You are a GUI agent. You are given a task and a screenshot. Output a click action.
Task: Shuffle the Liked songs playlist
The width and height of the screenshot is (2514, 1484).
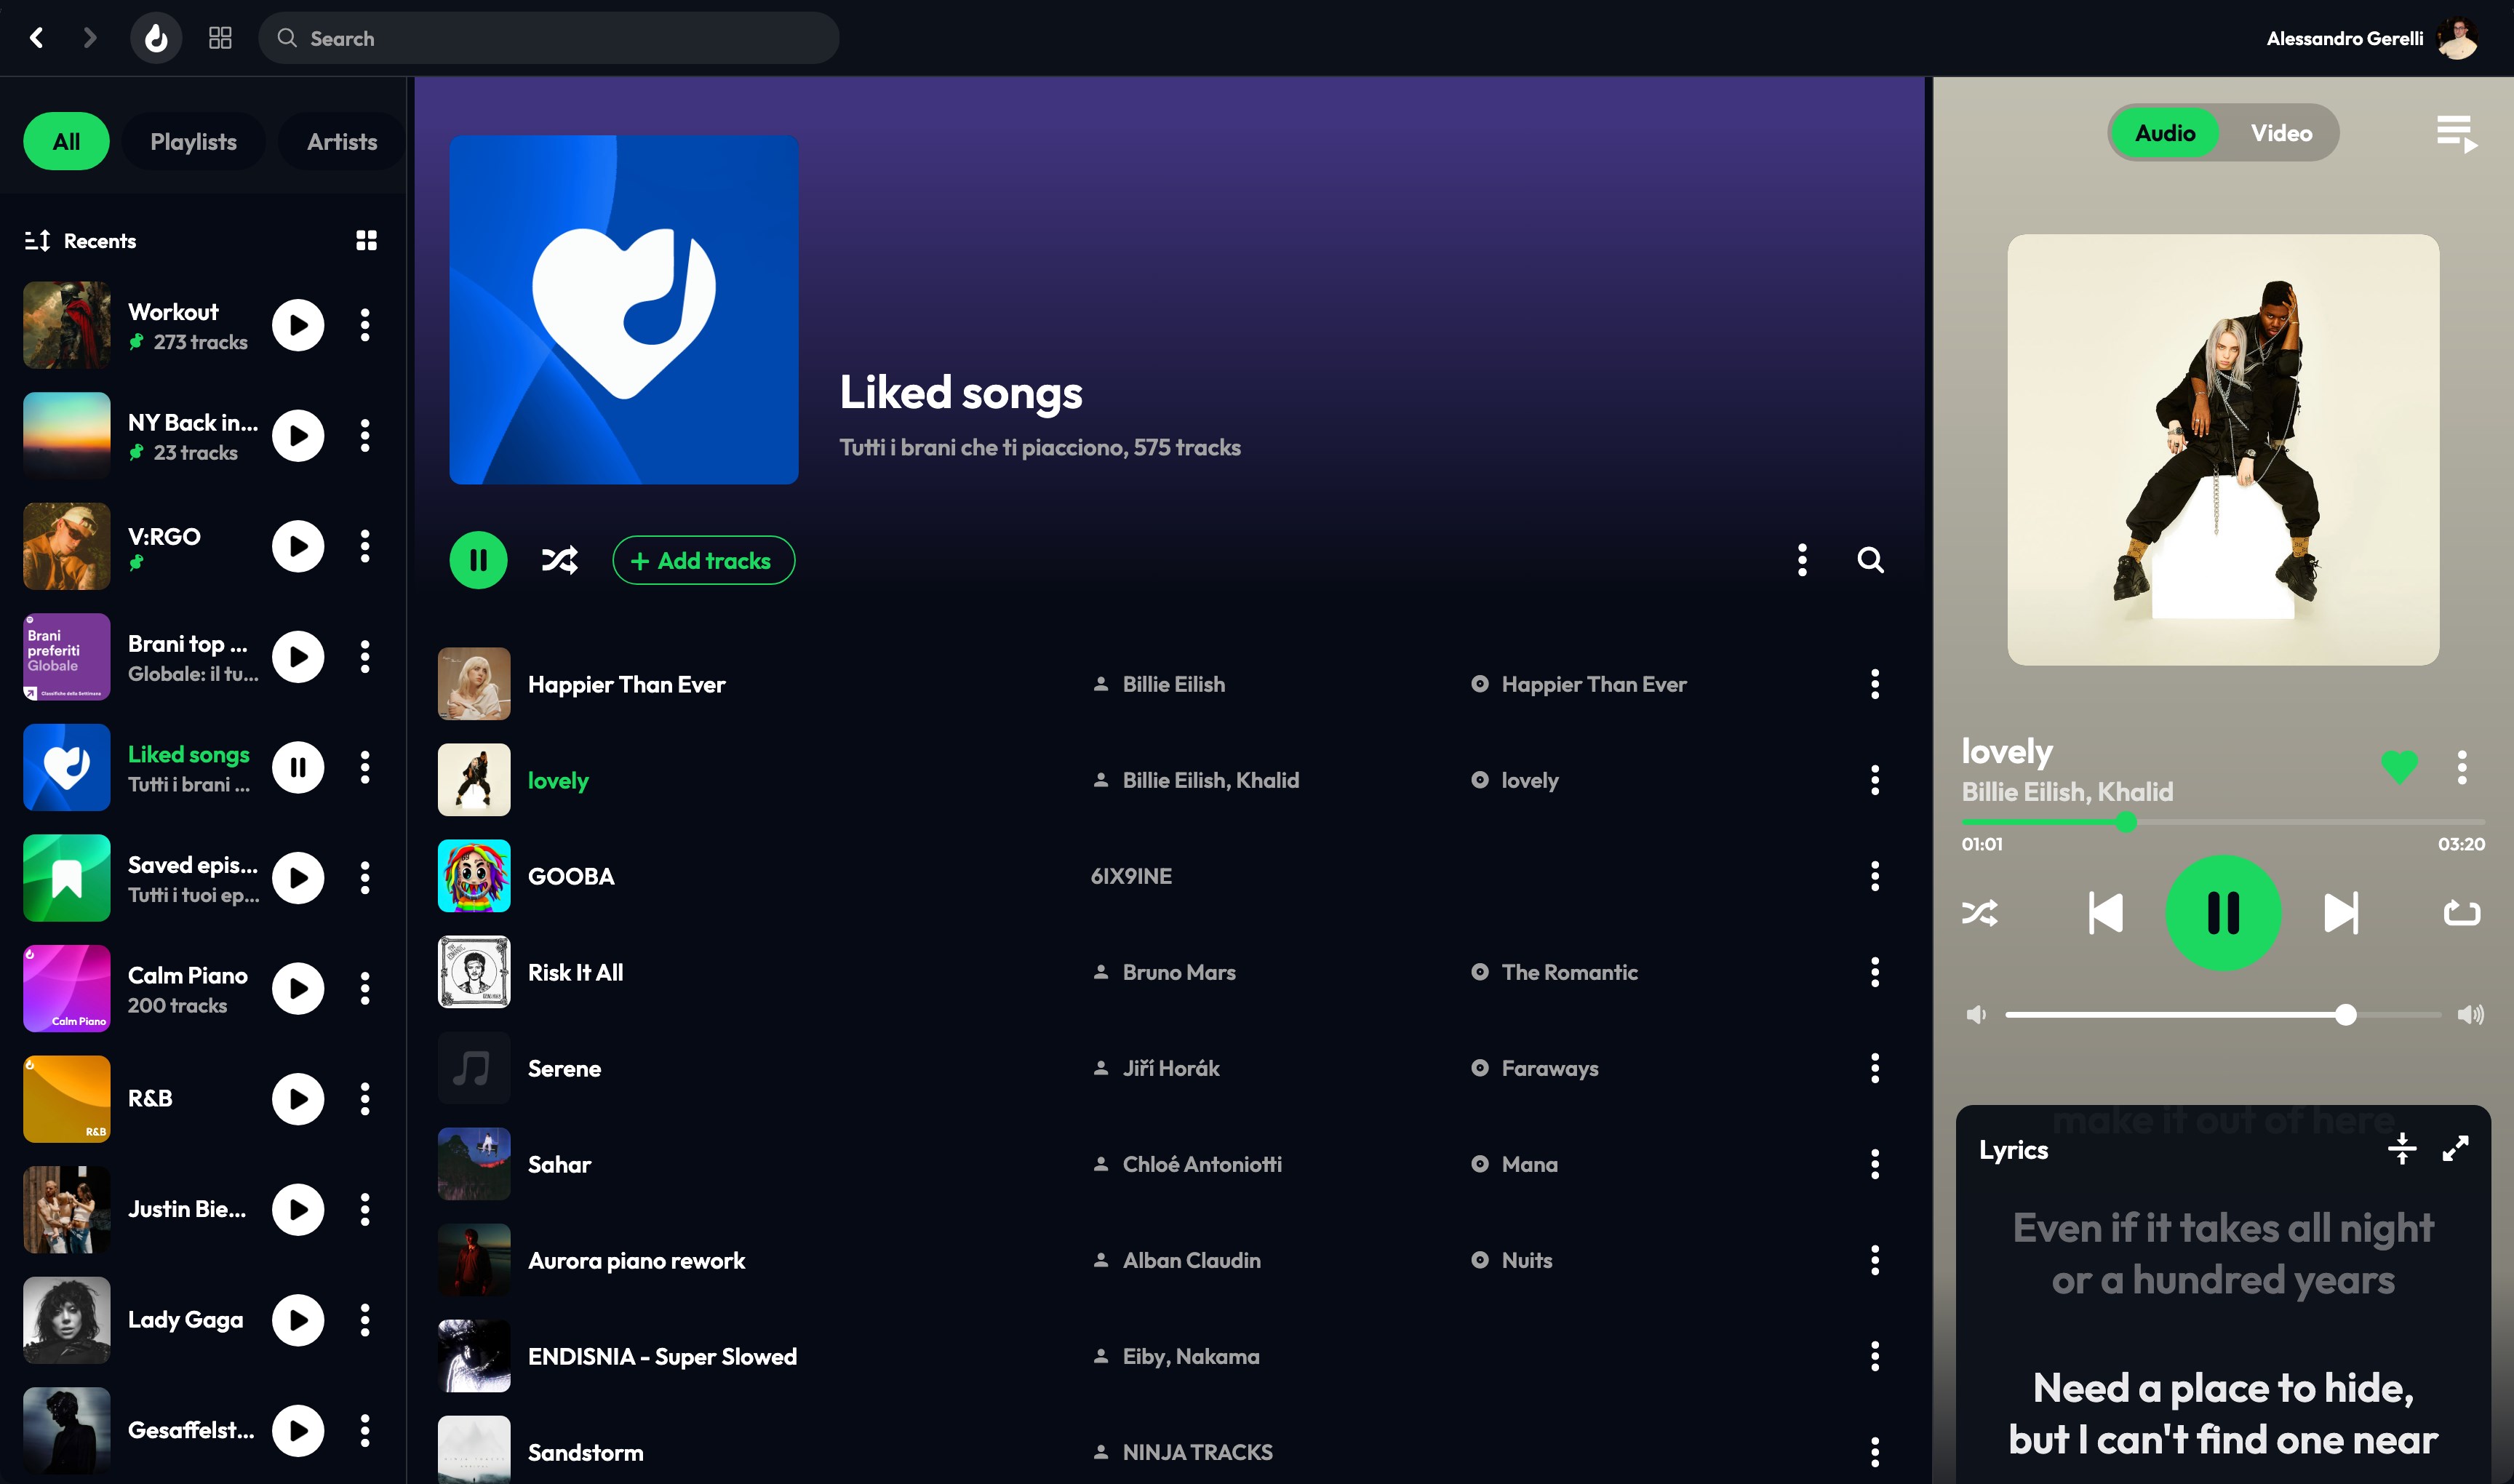point(559,560)
